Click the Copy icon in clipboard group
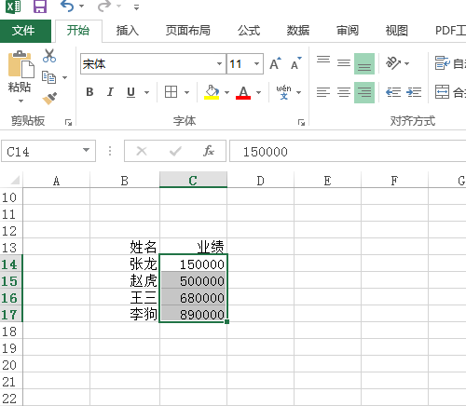Viewport: 466px width, 406px height. pyautogui.click(x=48, y=77)
